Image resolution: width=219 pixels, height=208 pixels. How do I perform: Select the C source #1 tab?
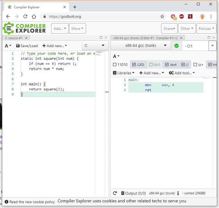point(14,38)
